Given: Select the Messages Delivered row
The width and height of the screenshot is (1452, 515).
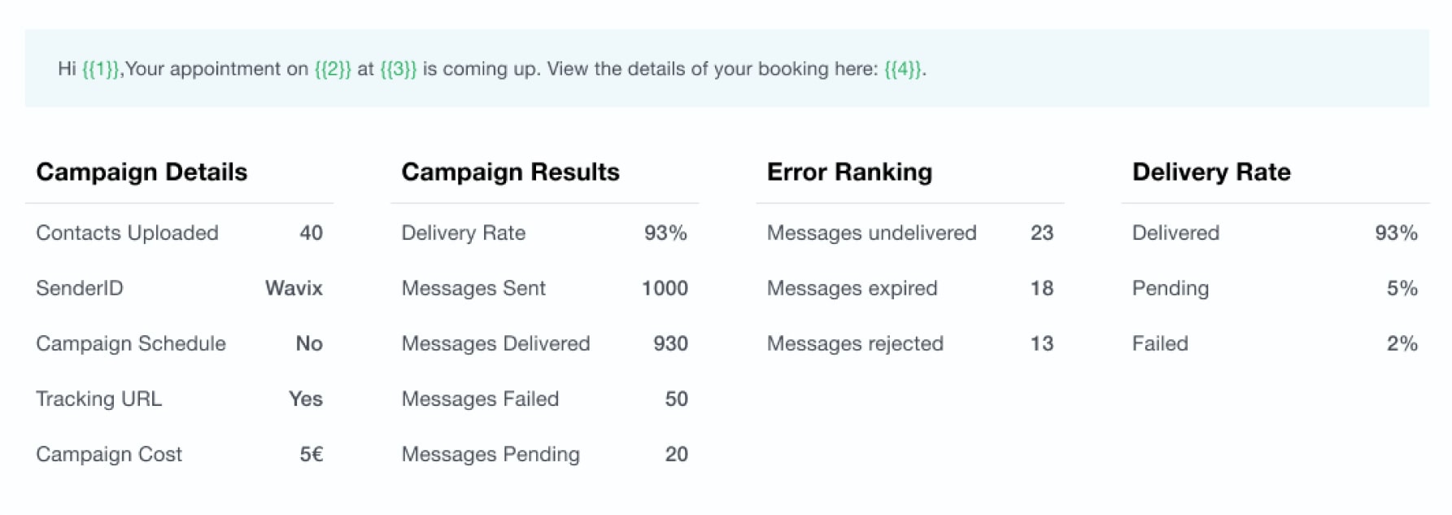Looking at the screenshot, I should click(544, 343).
